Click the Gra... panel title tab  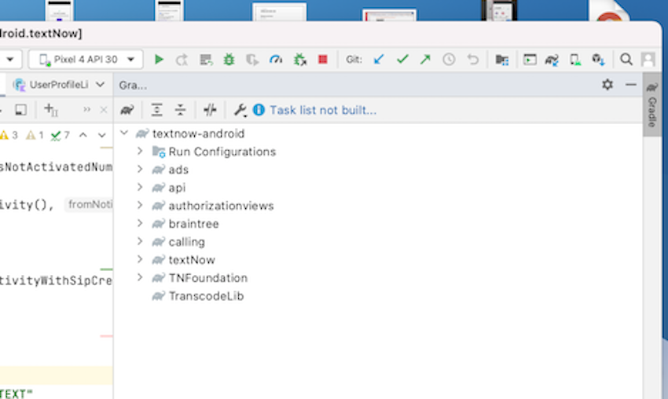click(133, 86)
